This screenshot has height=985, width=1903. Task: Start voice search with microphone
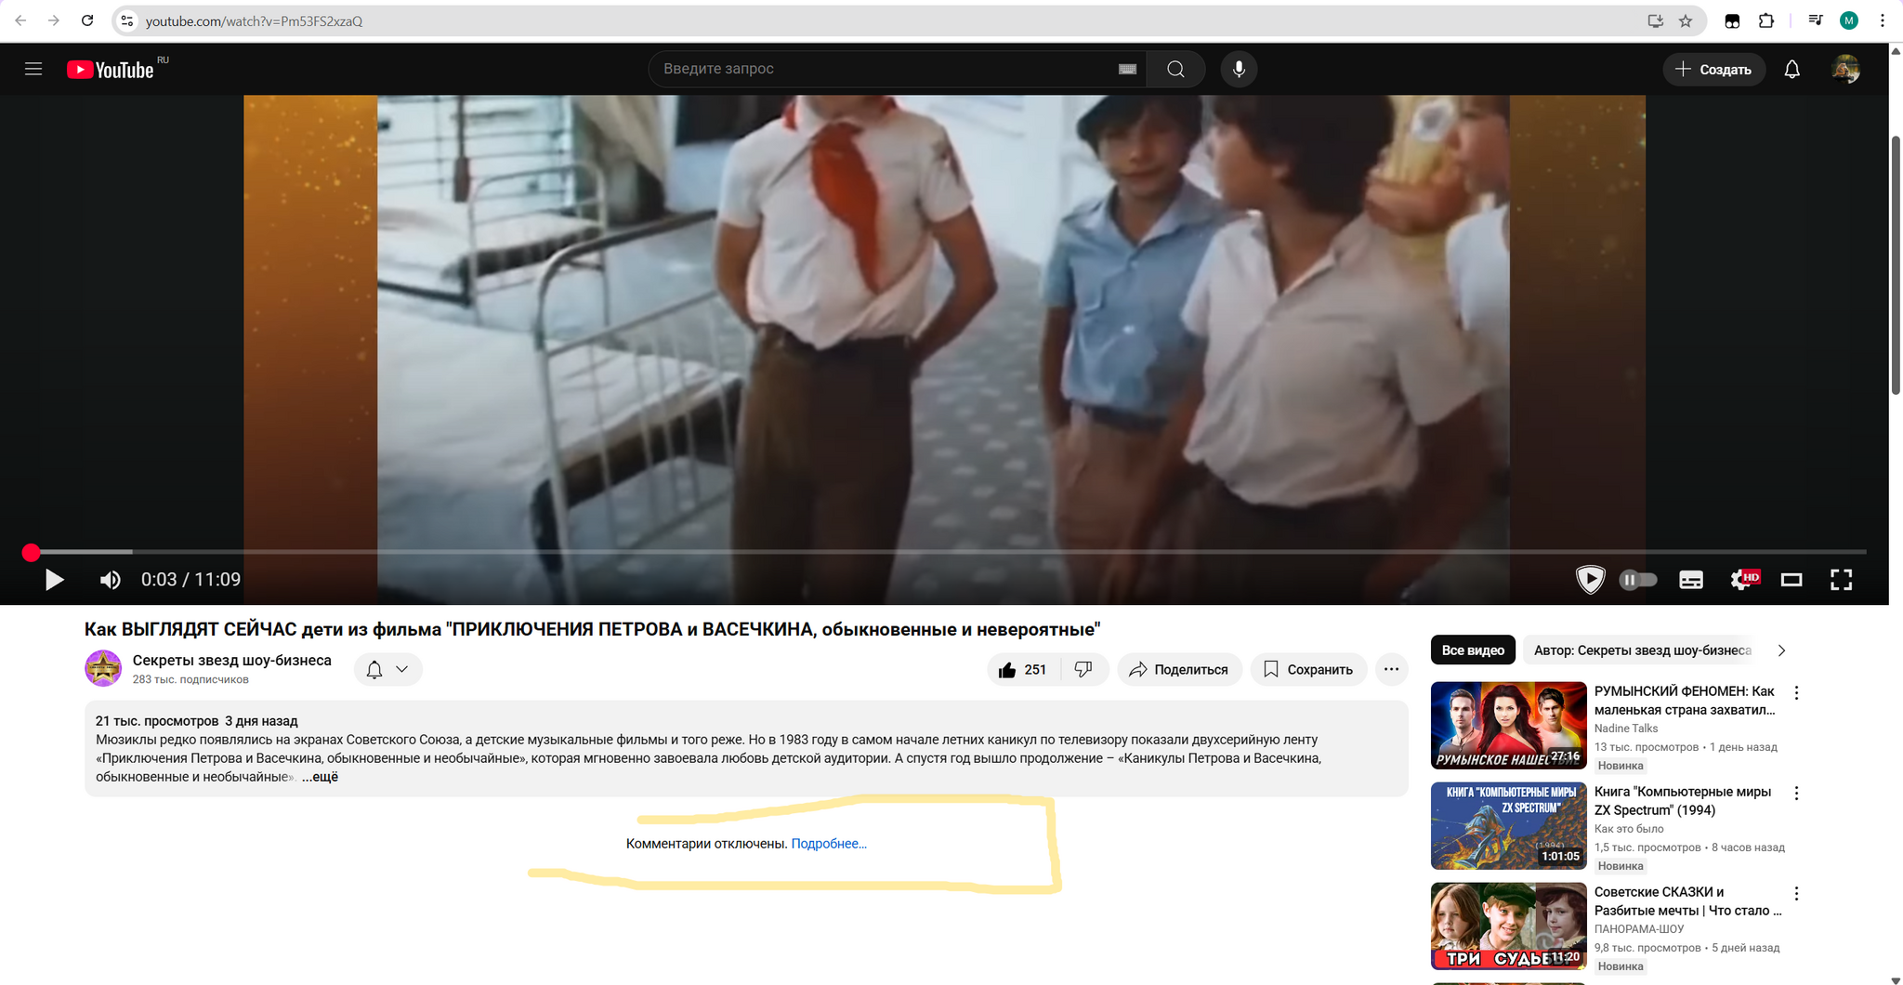(x=1239, y=69)
